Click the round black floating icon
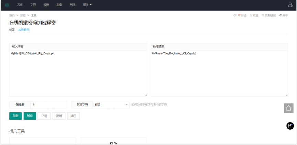 click(x=290, y=126)
